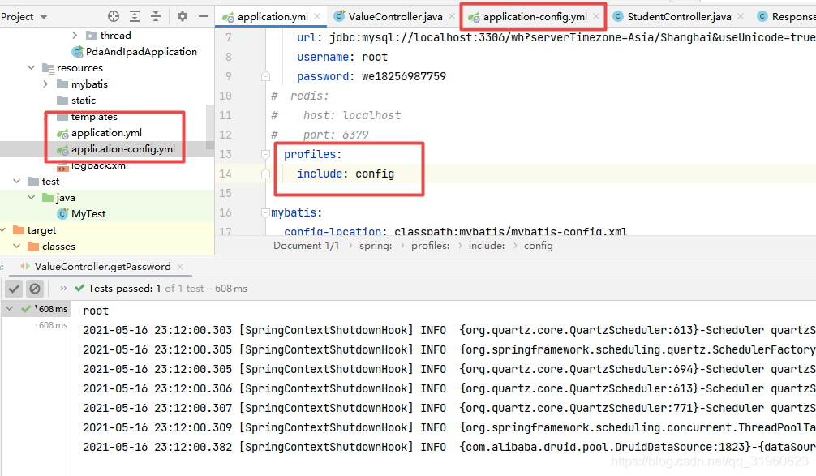
Task: Click the fold marker at line 14
Action: (265, 174)
